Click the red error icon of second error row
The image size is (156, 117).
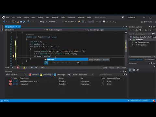[x=10, y=84]
